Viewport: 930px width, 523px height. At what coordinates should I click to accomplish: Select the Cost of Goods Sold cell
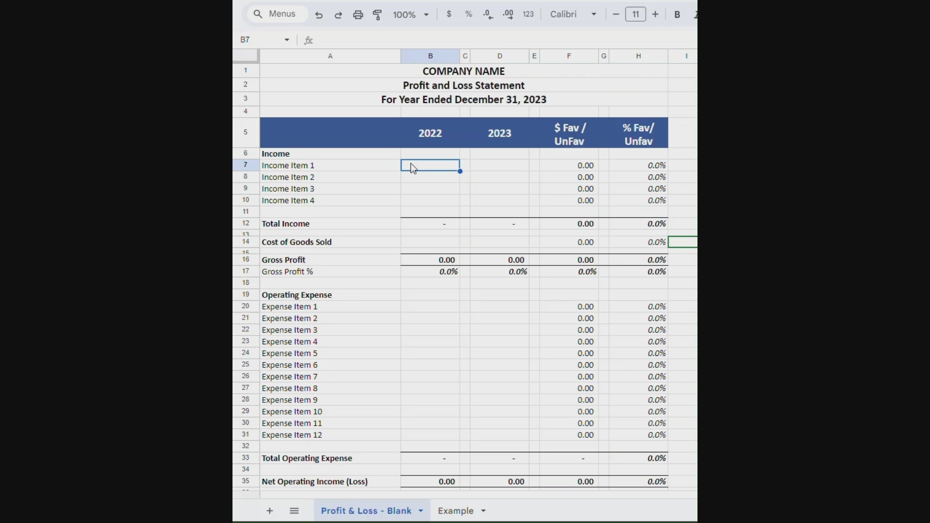tap(330, 242)
